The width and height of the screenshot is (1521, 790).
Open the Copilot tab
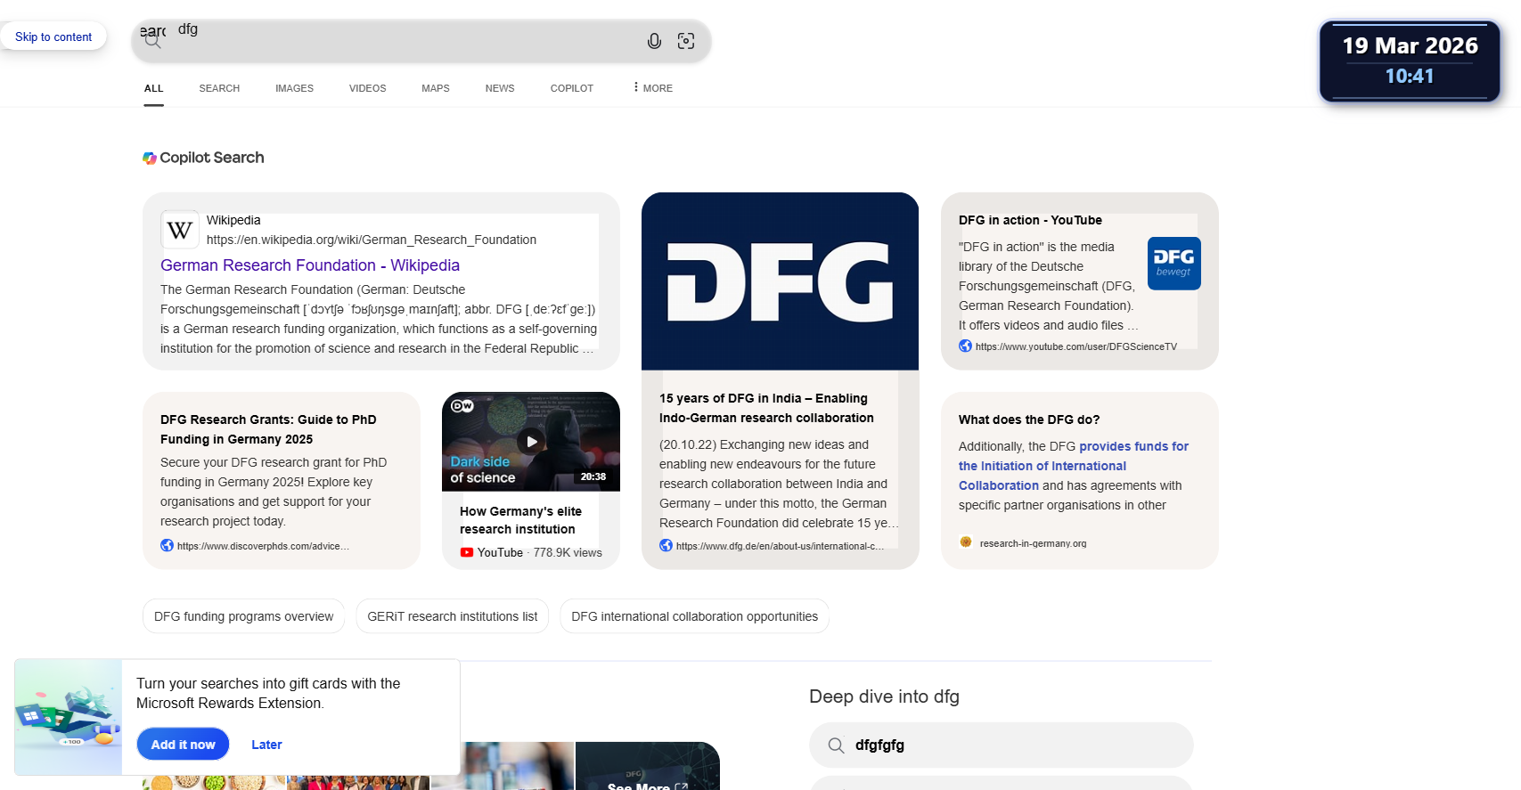572,88
